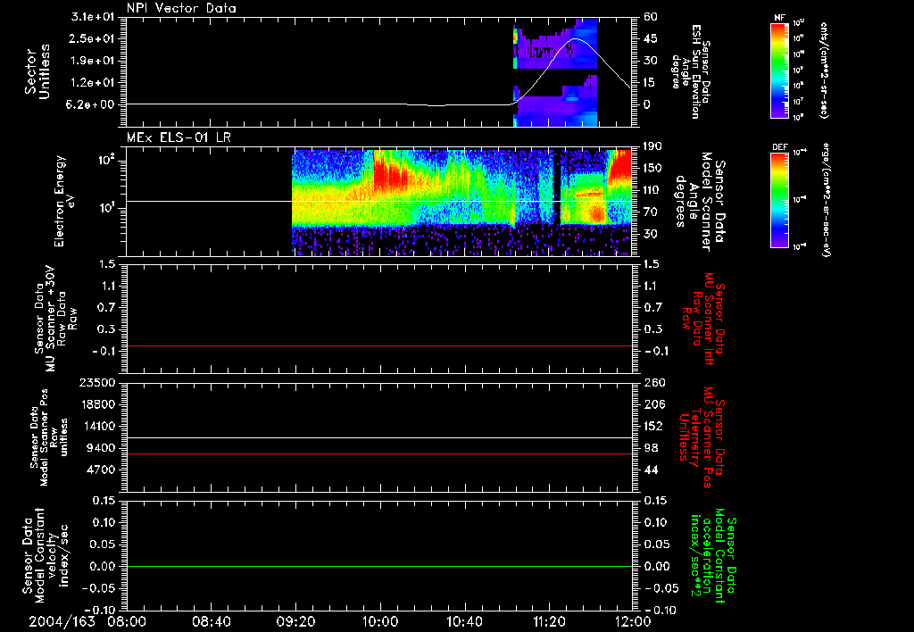Click the white sun elevation curve peak

pyautogui.click(x=576, y=39)
